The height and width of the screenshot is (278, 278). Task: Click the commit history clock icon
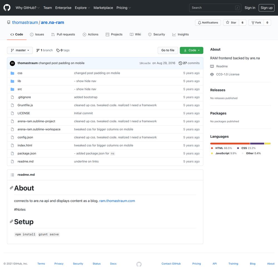coord(180,63)
